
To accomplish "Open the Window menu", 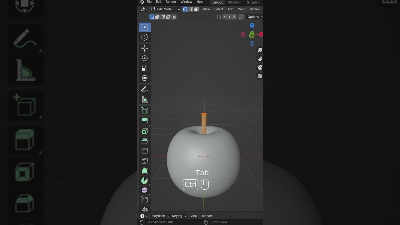I will coord(186,2).
